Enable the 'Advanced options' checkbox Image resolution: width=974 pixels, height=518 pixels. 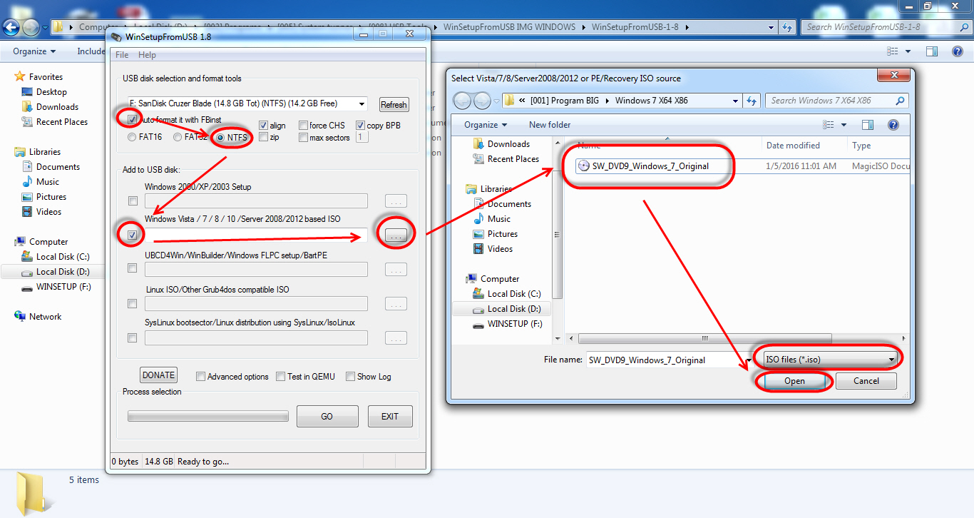click(200, 376)
